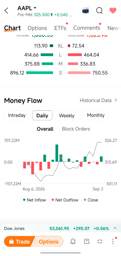121x256 pixels.
Task: Open the search magnifier icon
Action: click(99, 11)
